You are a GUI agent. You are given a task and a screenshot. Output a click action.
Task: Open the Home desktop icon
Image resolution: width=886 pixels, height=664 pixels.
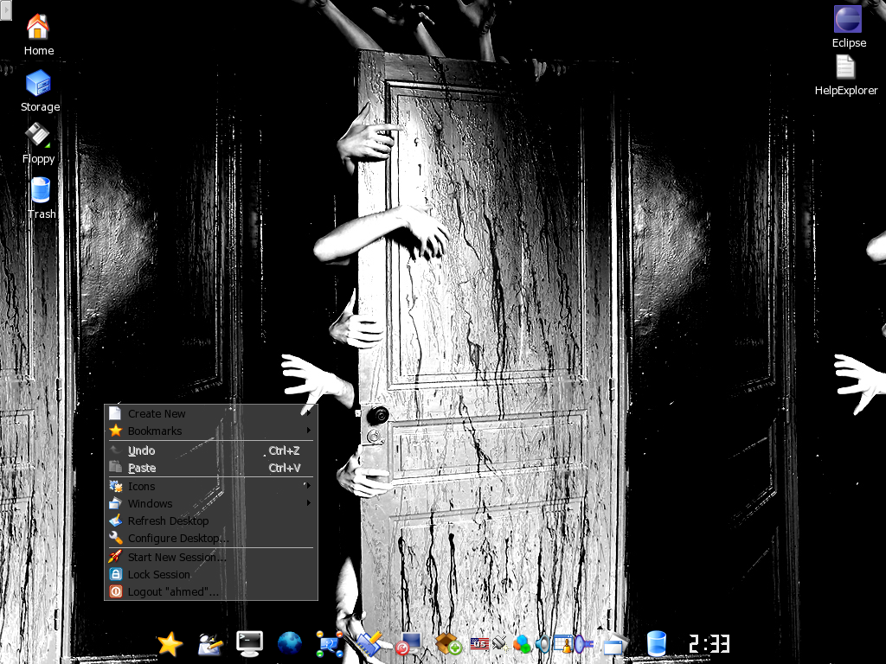38,28
